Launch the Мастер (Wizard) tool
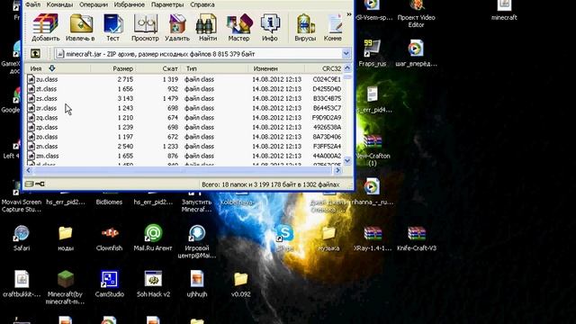The height and width of the screenshot is (324, 576). tap(238, 28)
